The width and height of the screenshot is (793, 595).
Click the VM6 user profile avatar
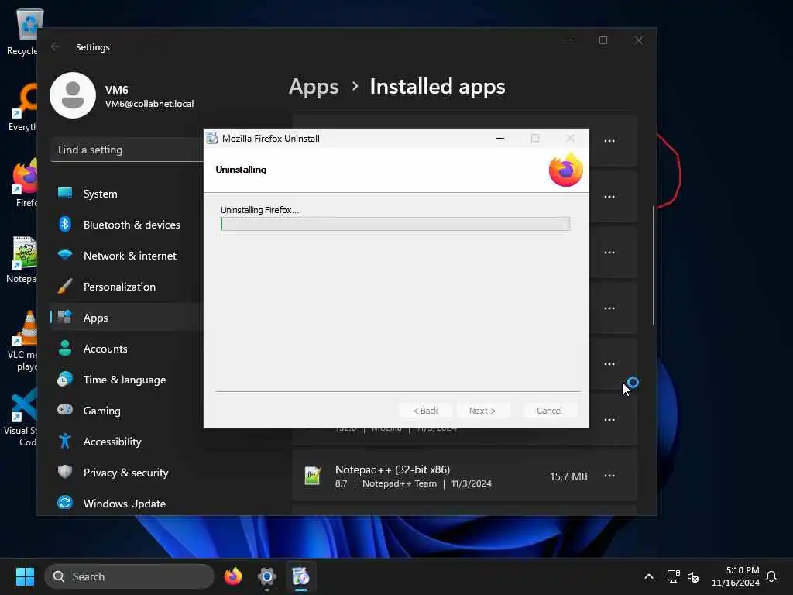73,95
